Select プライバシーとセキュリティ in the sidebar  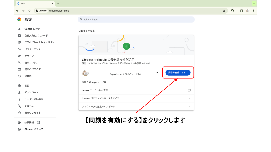(x=39, y=42)
